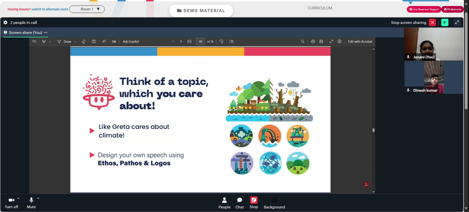This screenshot has width=469, height=212.
Task: Click the PDF vertical scrollbar thumb
Action: [373, 130]
